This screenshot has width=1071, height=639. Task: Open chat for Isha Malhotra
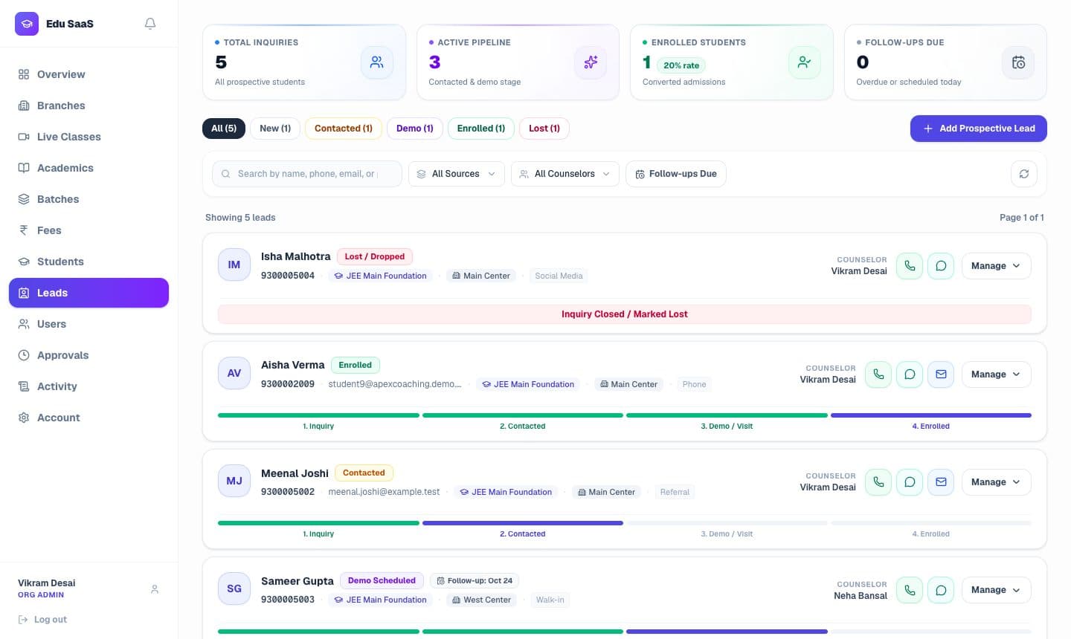941,266
